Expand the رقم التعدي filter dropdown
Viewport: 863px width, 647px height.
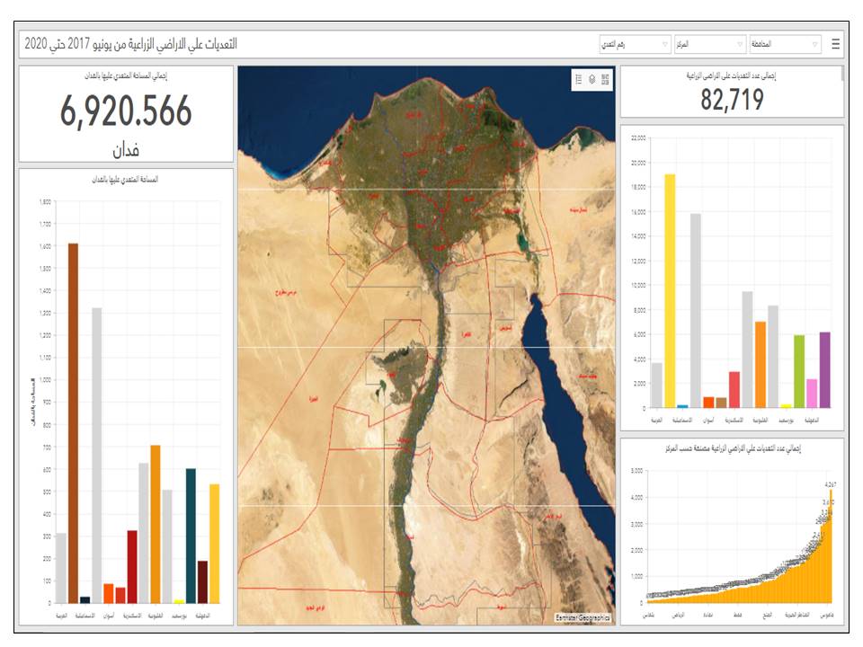[x=635, y=44]
